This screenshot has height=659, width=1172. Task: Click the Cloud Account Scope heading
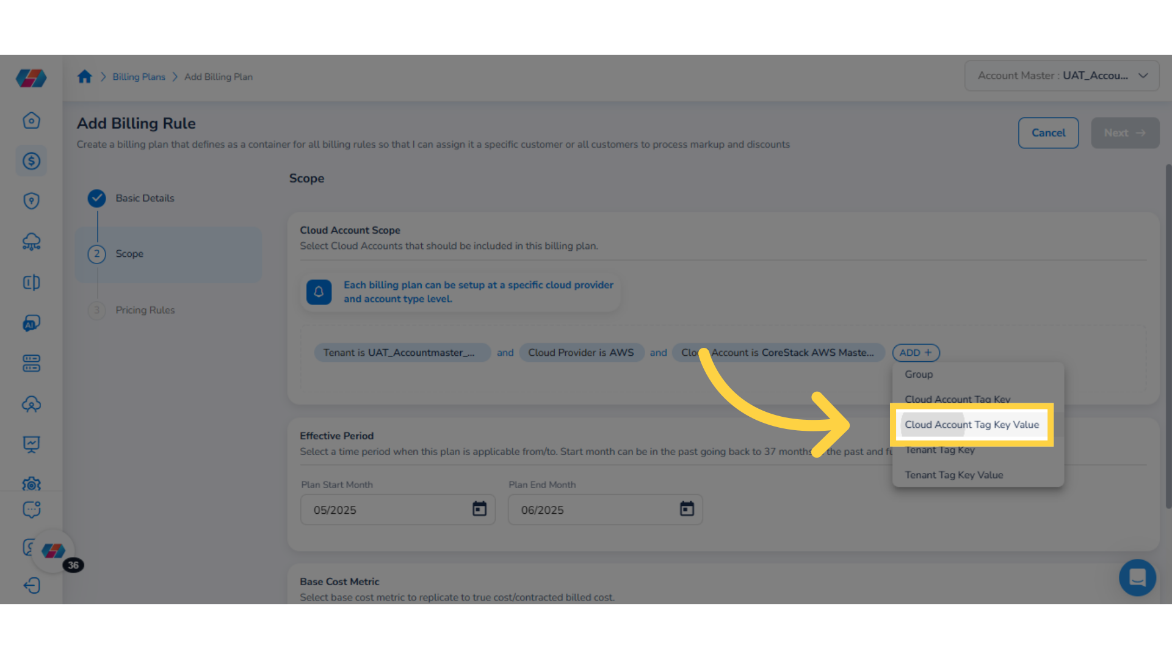tap(350, 230)
